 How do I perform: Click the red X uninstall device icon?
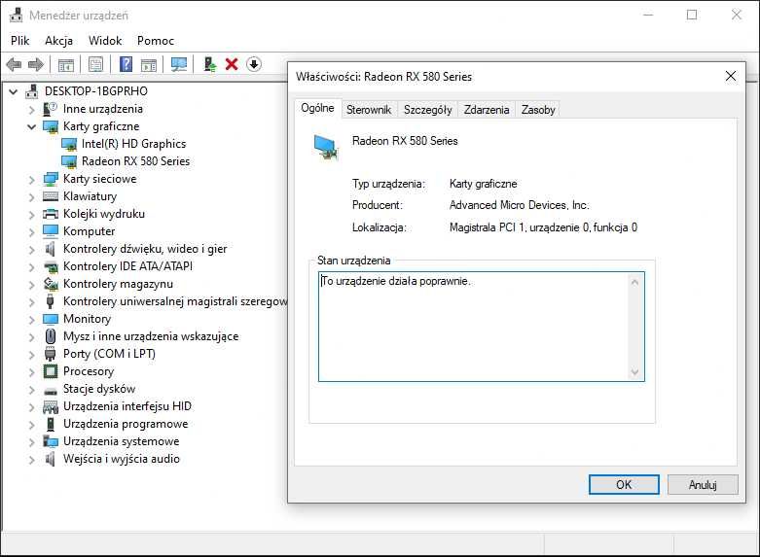coord(232,64)
